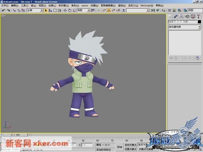Click the Set Keys key icon button
Viewport: 203px width, 152px height.
pos(119,147)
